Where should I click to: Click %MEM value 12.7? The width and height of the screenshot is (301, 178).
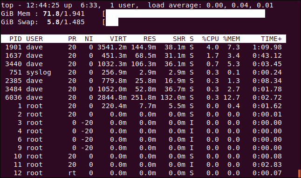pos(231,97)
